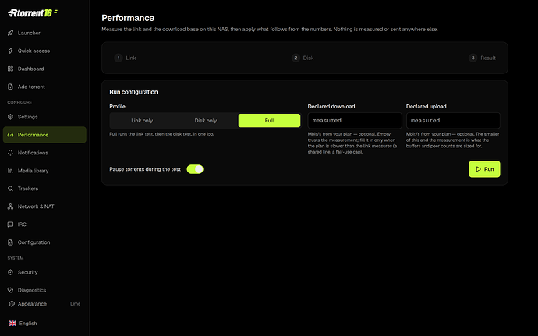Screen dimensions: 538x336
Task: Click the Declared download field
Action: [355, 121]
